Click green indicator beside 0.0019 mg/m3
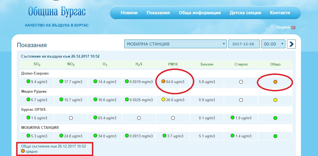The width and height of the screenshot is (318, 156). (127, 81)
